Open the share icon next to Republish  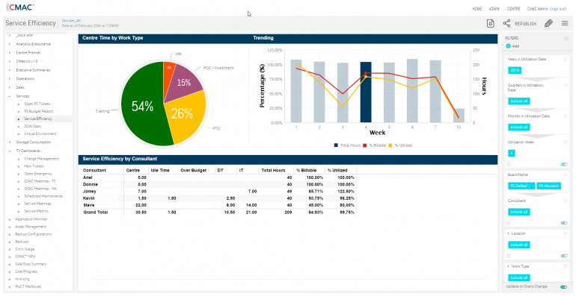point(506,23)
